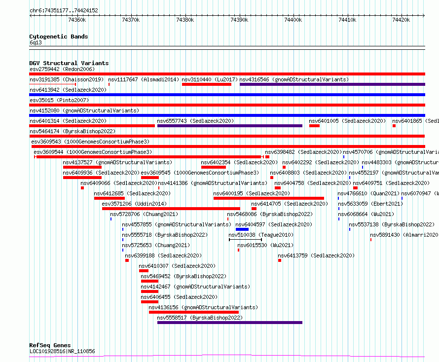The image size is (439, 362).
Task: Click nsv4552197 gnomAD variant label
Action: (x=394, y=173)
